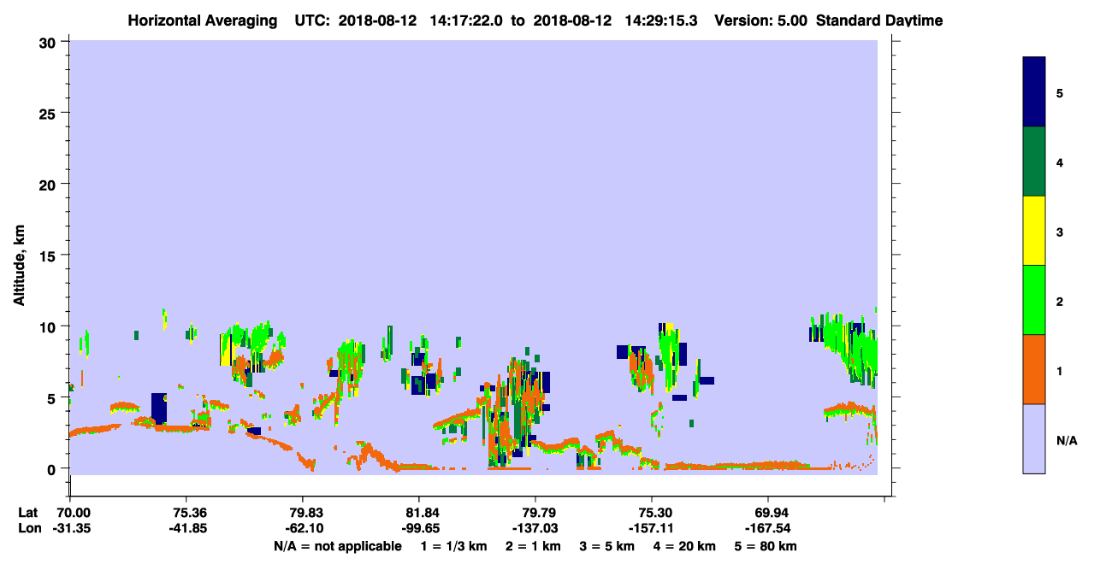Image resolution: width=1112 pixels, height=570 pixels.
Task: Click the lavender N/A colorbar segment
Action: (x=1034, y=438)
